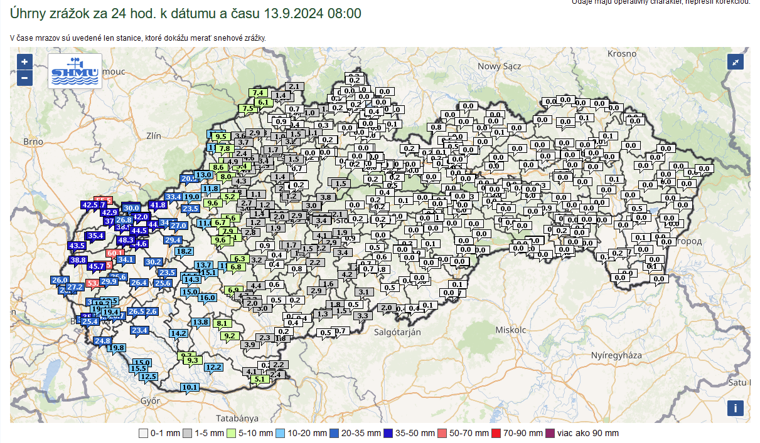The width and height of the screenshot is (760, 443).
Task: Click the 29.4 station marker
Action: click(x=173, y=240)
